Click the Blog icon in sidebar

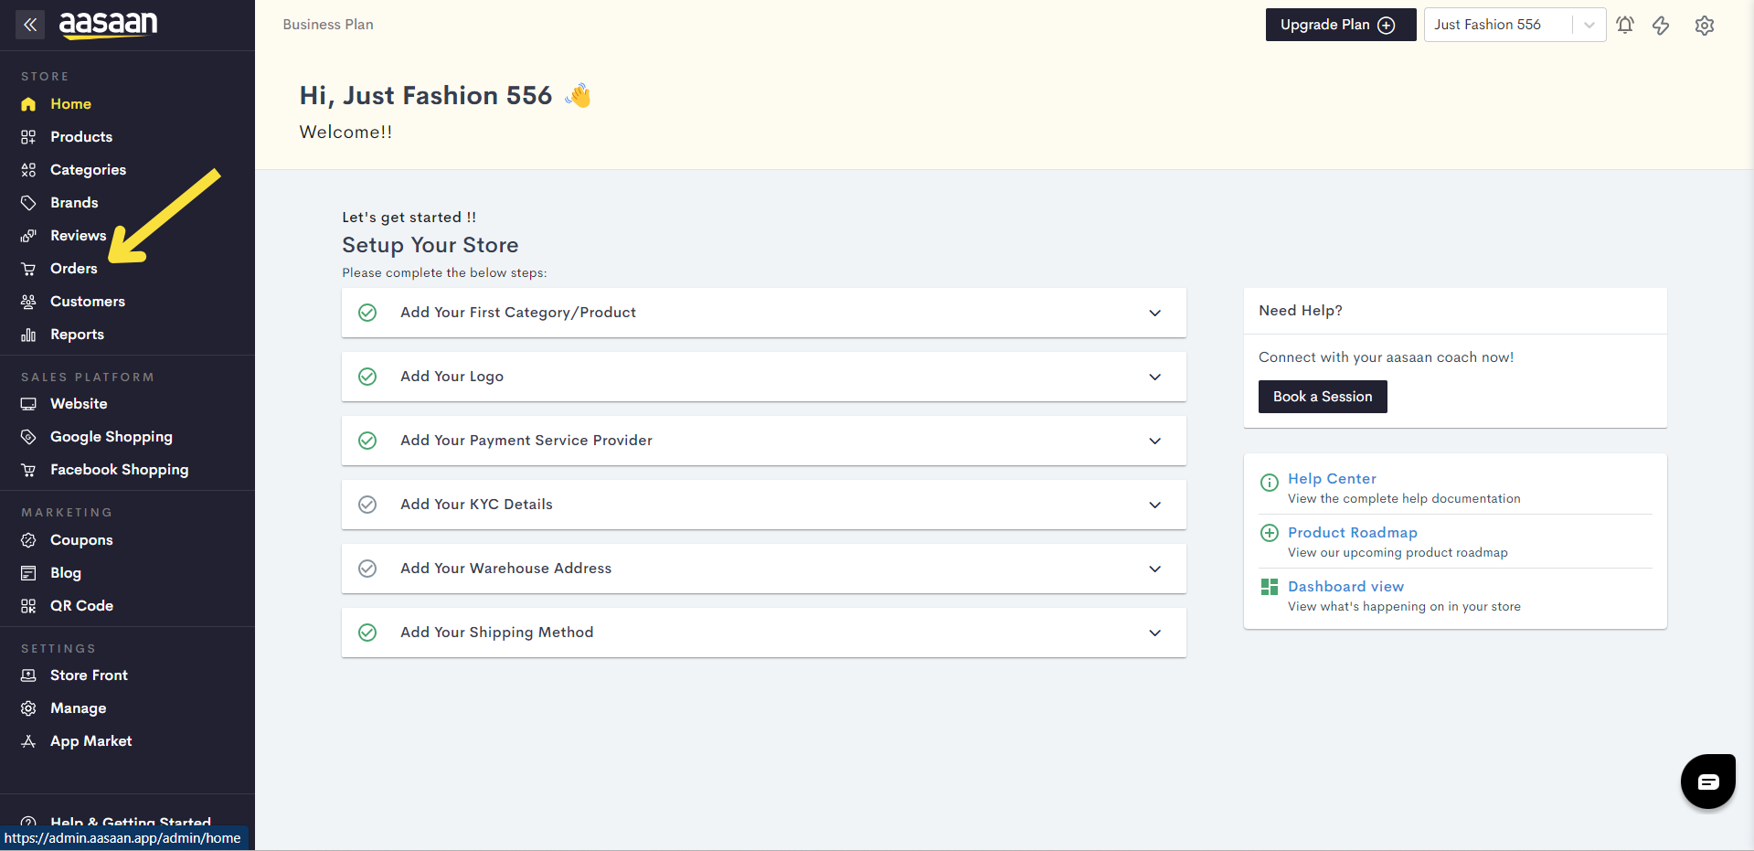coord(28,573)
